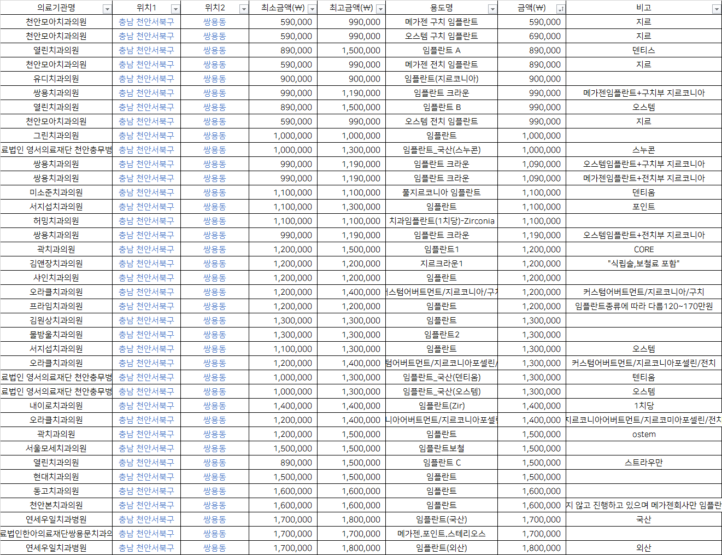
Task: Select the 외산 remark cell
Action: click(644, 548)
